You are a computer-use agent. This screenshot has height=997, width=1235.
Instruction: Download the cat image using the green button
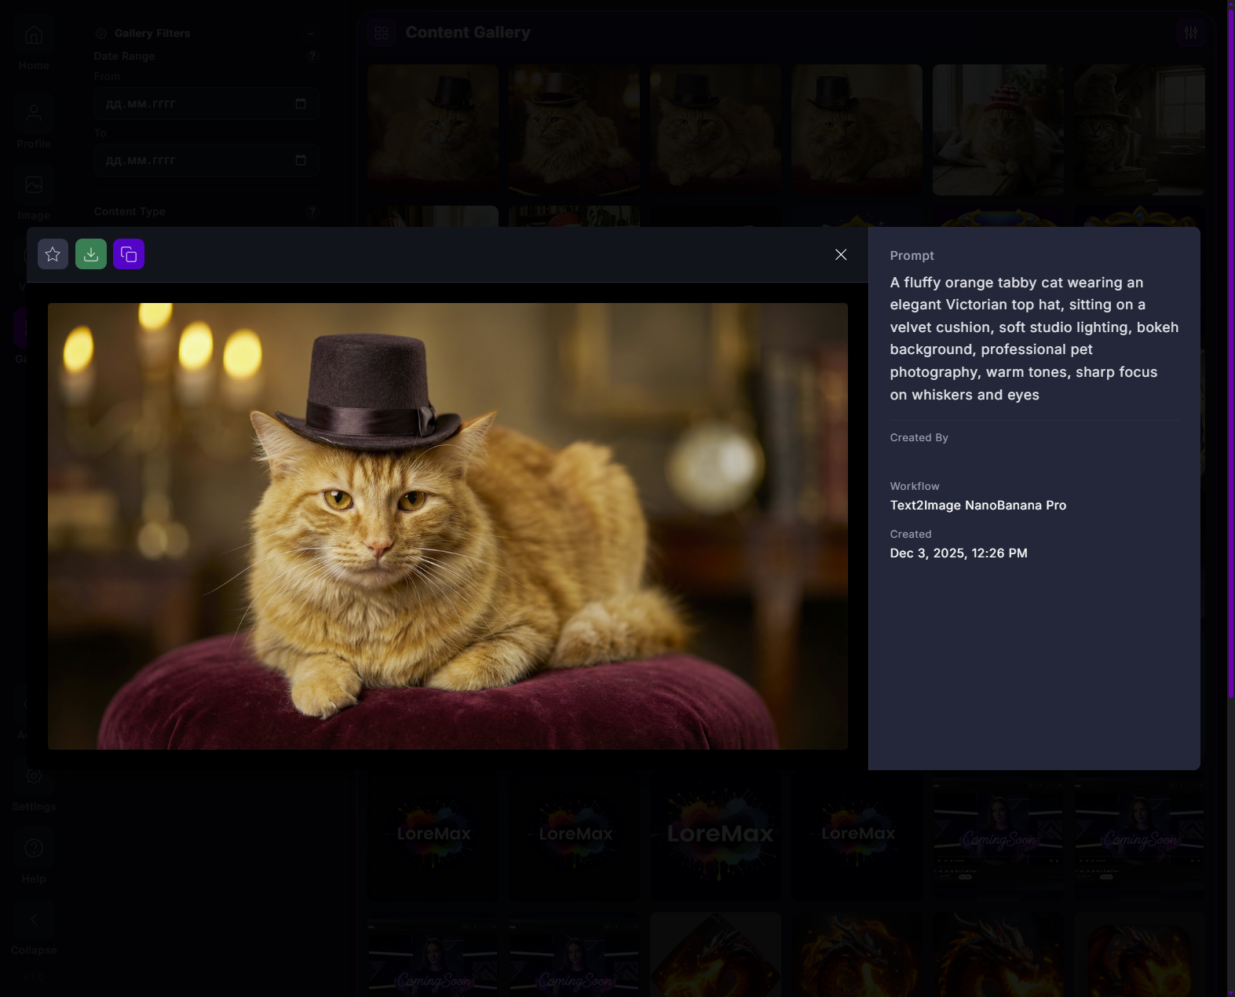point(91,254)
